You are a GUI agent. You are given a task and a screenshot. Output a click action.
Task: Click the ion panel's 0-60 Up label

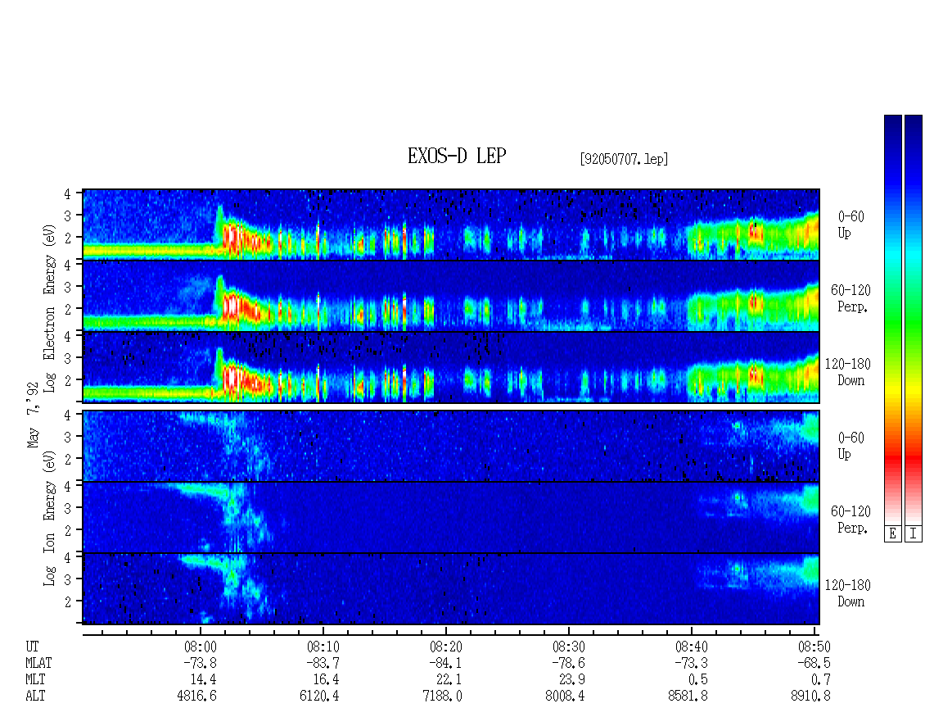[x=851, y=446]
